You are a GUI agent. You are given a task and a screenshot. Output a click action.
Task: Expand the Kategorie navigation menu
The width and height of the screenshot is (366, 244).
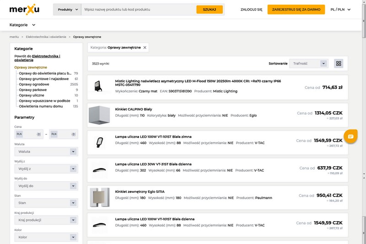tap(22, 25)
